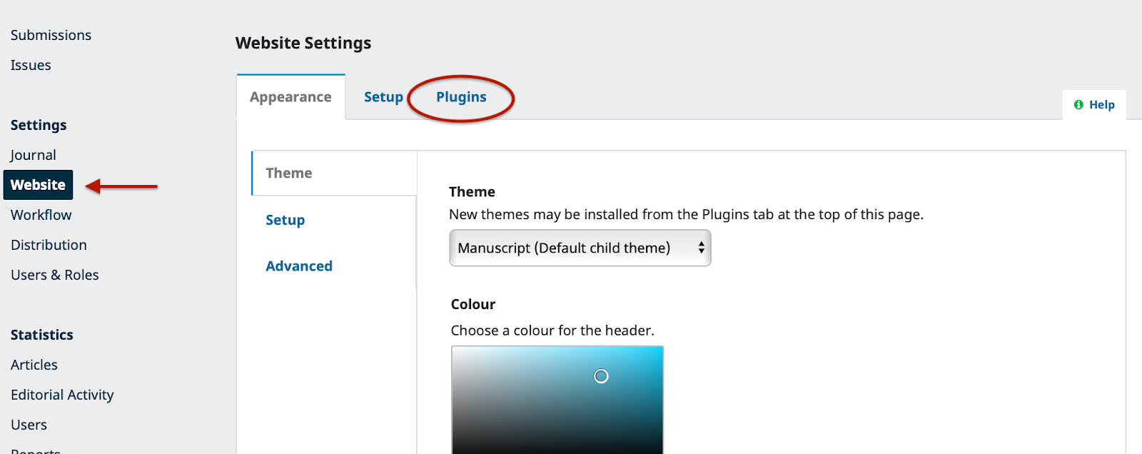Switch to the Plugins tab

pos(461,97)
